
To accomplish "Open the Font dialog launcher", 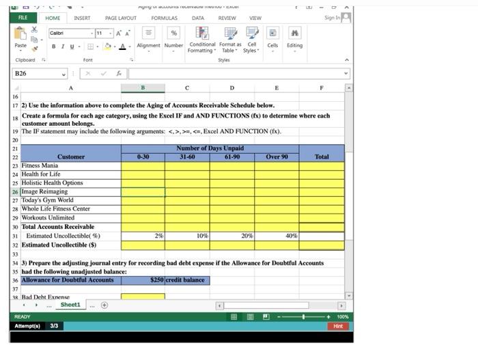I will pos(131,59).
